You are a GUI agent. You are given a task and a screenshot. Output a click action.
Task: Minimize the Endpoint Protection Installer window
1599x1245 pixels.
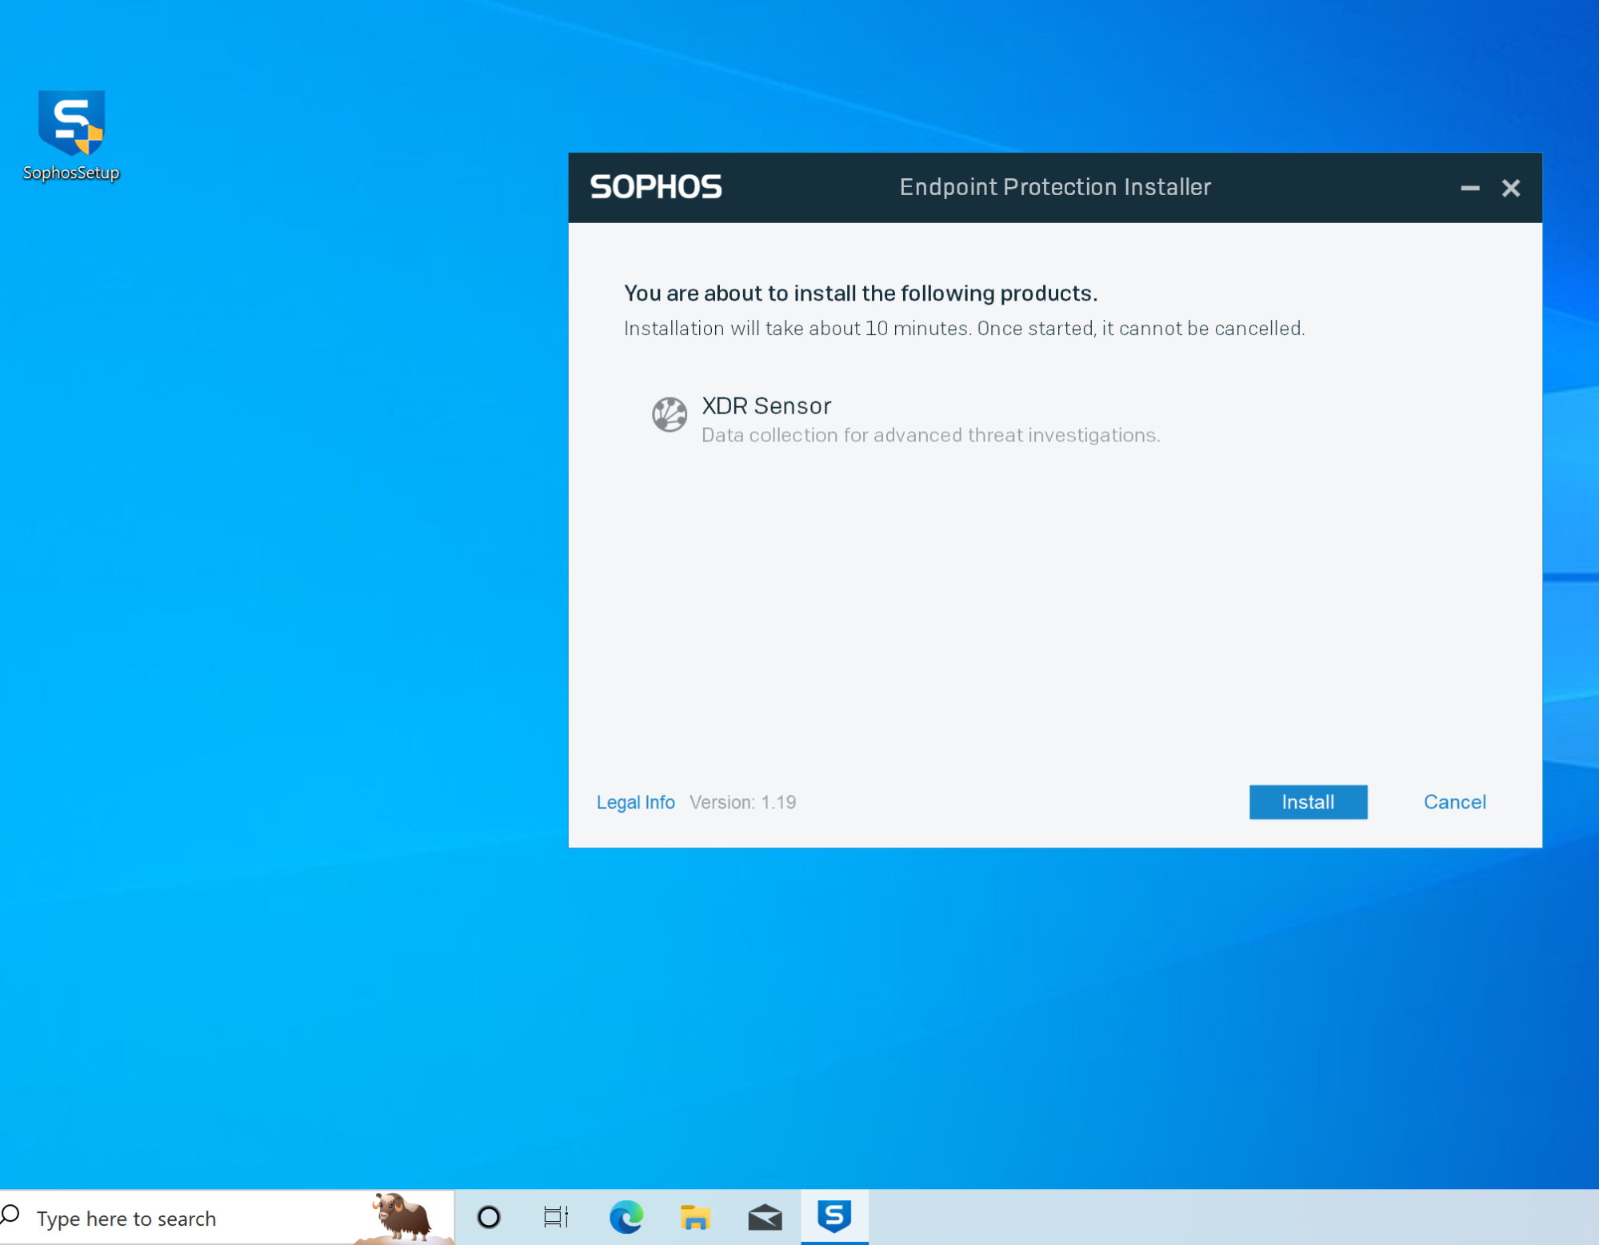pos(1469,188)
